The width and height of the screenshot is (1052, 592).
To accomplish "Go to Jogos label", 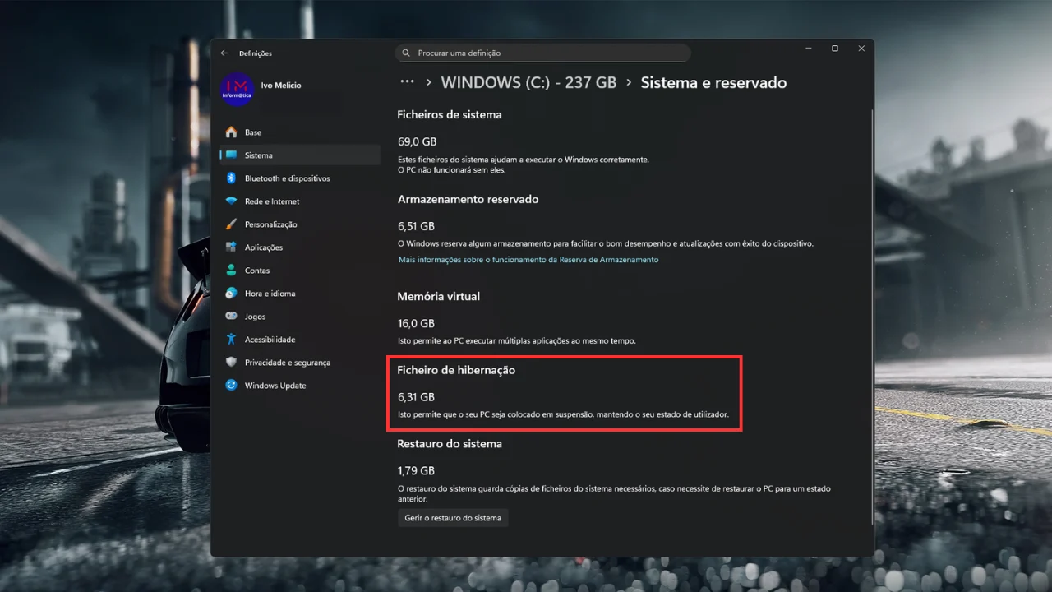I will click(255, 317).
